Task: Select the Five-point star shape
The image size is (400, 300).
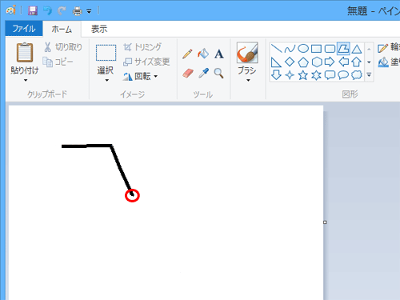Action: point(303,75)
